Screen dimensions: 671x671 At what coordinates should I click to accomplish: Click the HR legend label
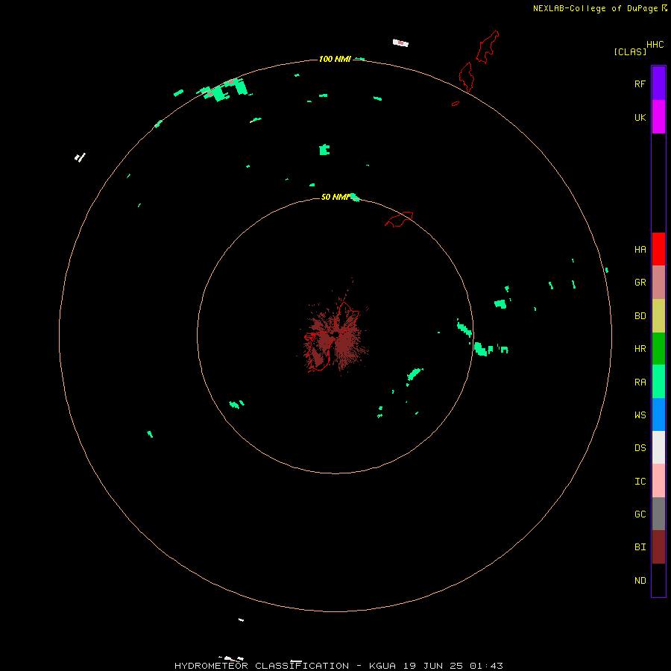point(640,349)
